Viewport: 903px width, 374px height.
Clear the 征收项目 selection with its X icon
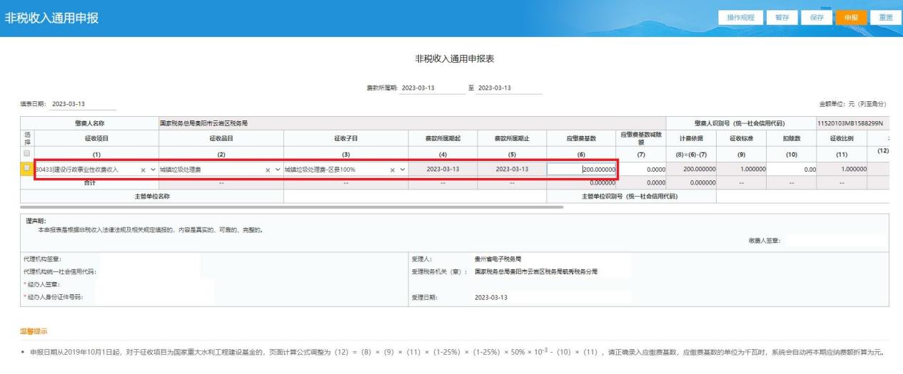tap(143, 170)
